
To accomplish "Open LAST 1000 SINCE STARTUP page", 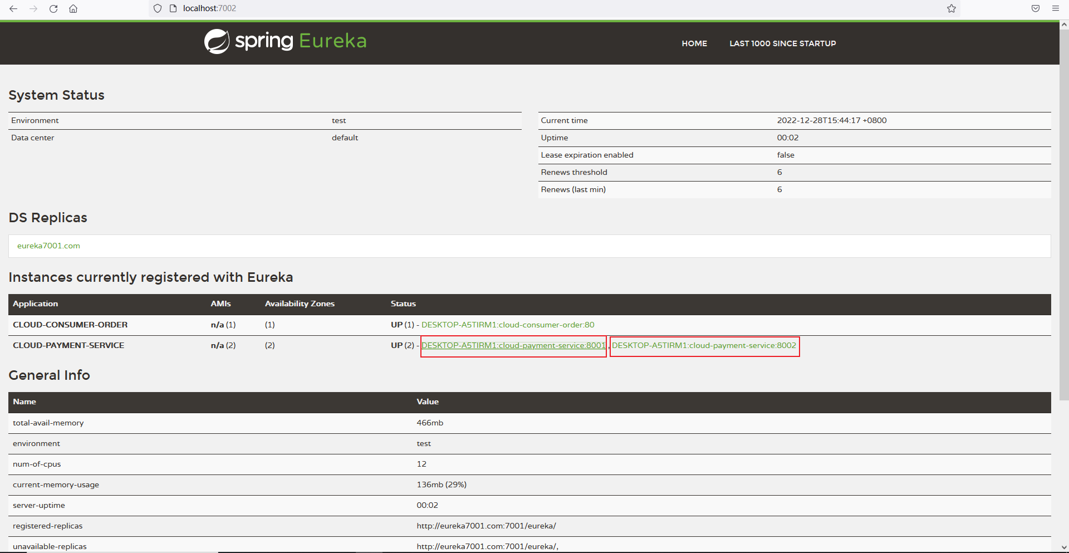I will pos(783,43).
